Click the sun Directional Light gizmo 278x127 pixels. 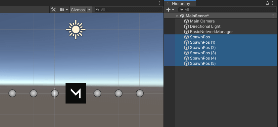pyautogui.click(x=76, y=29)
